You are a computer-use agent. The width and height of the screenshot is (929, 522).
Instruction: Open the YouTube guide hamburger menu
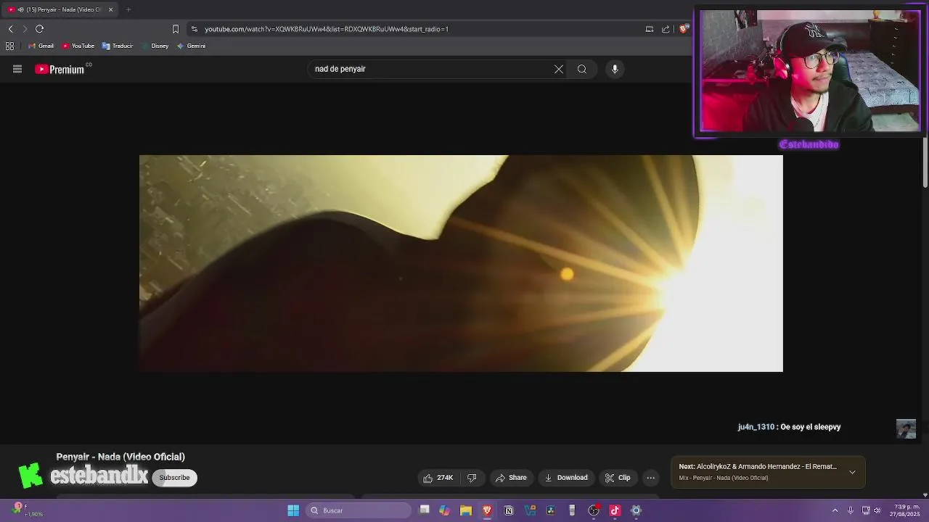[17, 69]
